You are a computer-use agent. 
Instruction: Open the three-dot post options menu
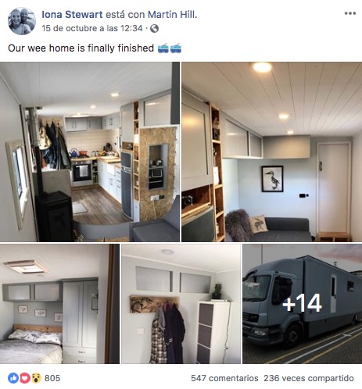point(349,13)
